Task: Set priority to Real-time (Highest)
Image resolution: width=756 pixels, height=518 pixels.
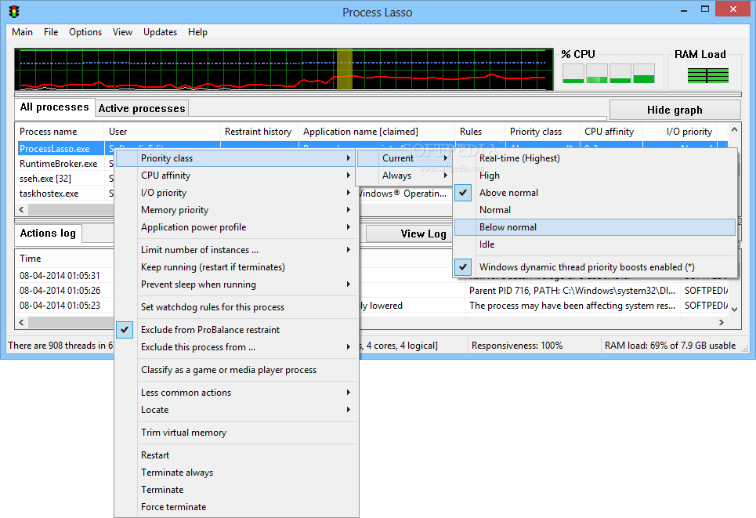Action: point(595,158)
